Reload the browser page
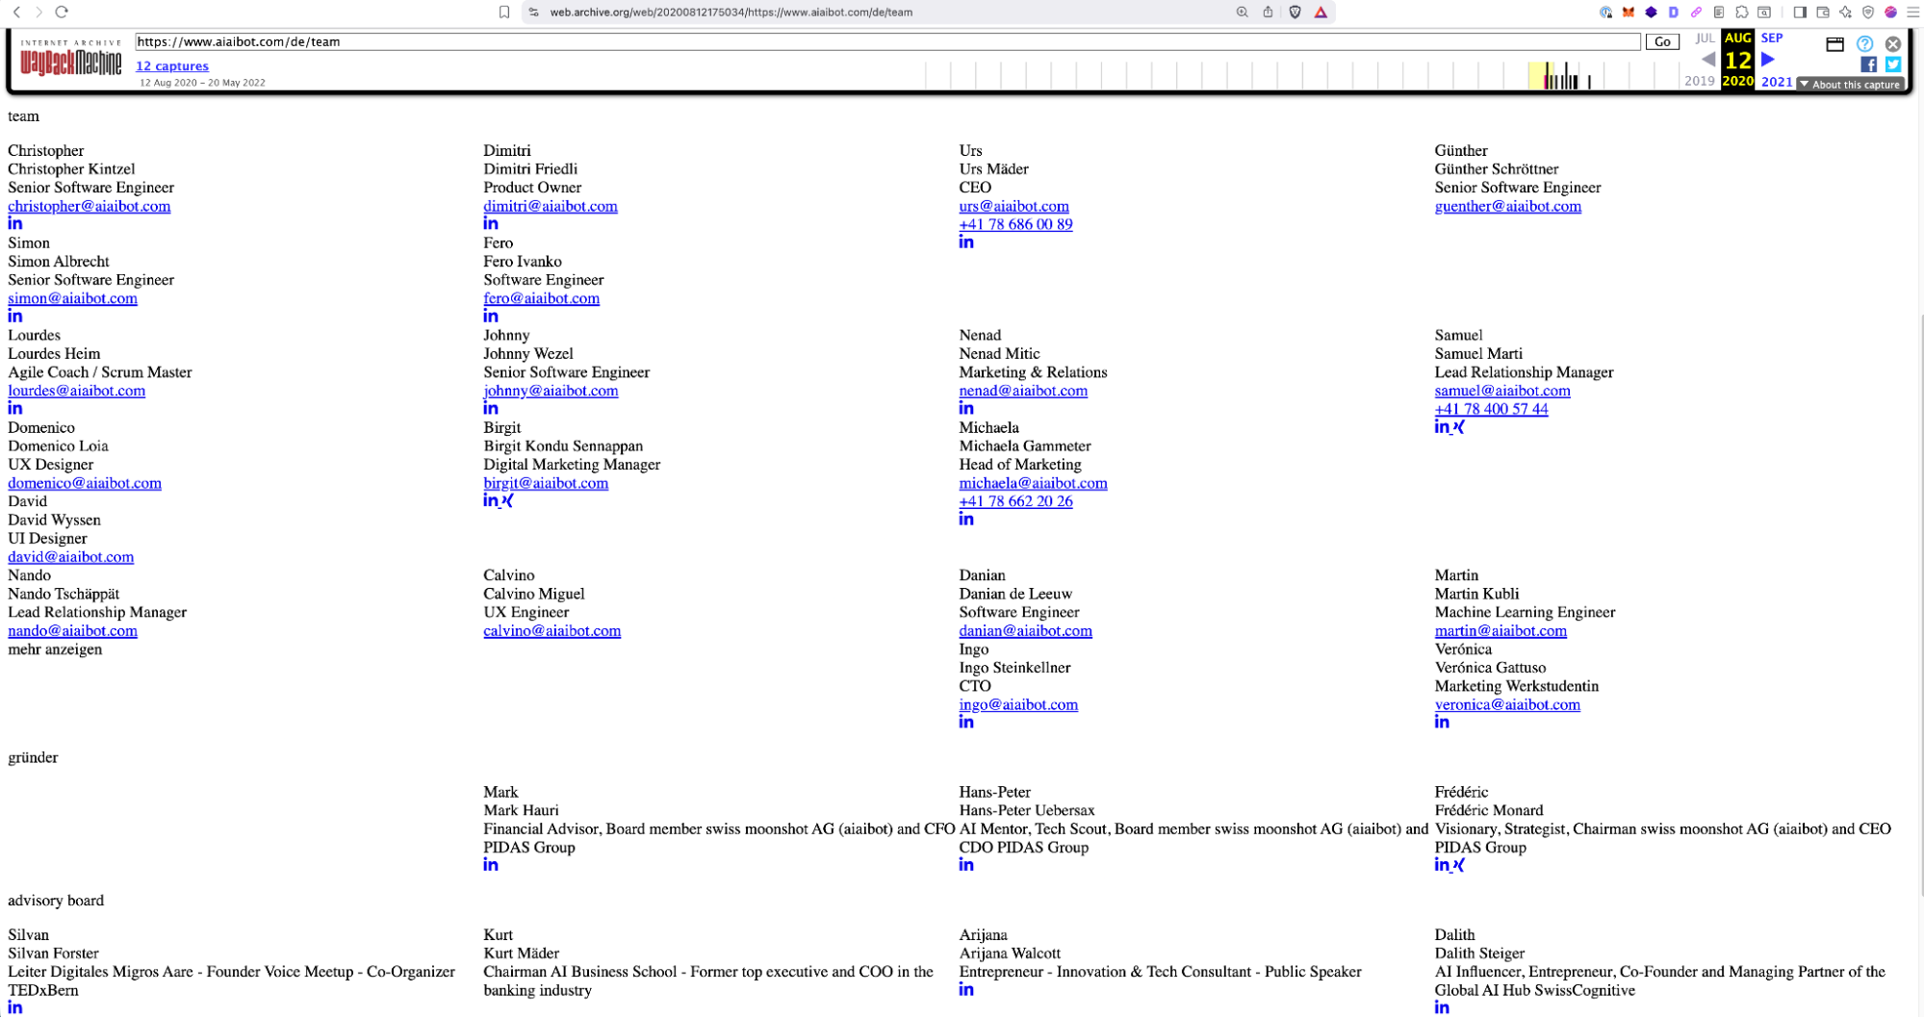The height and width of the screenshot is (1018, 1924). (x=62, y=13)
